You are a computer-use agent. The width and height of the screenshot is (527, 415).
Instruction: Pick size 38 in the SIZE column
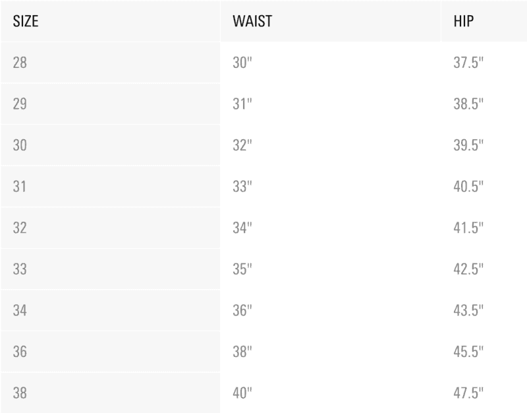(x=20, y=393)
